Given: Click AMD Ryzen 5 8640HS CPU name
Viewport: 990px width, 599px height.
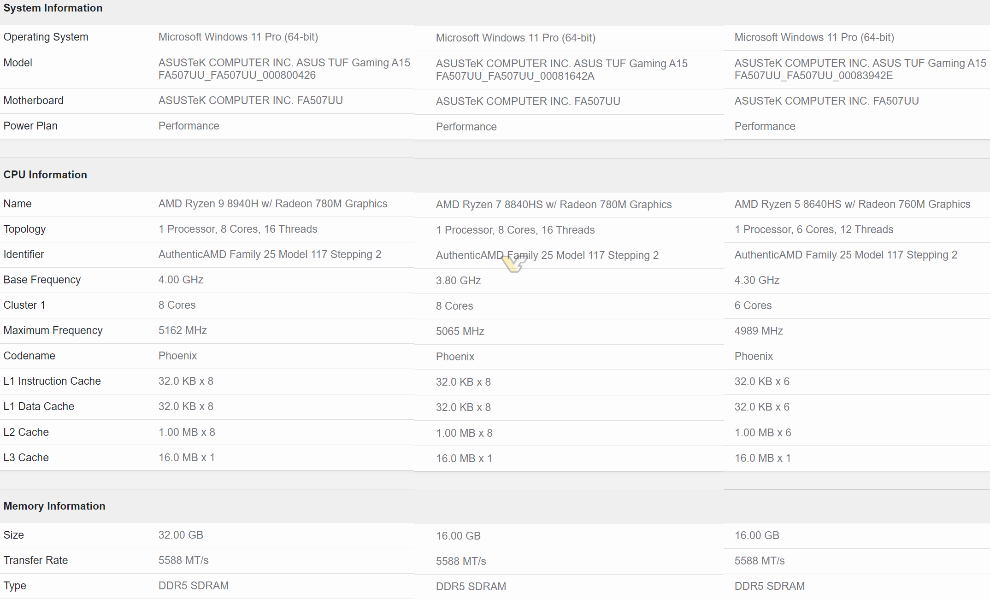Looking at the screenshot, I should (852, 204).
